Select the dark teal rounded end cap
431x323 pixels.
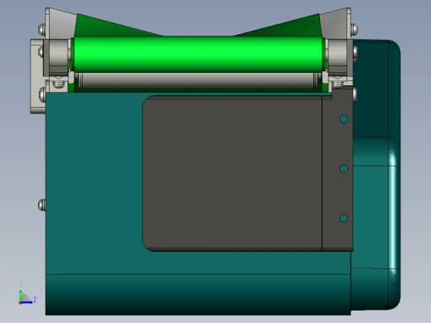pyautogui.click(x=376, y=175)
